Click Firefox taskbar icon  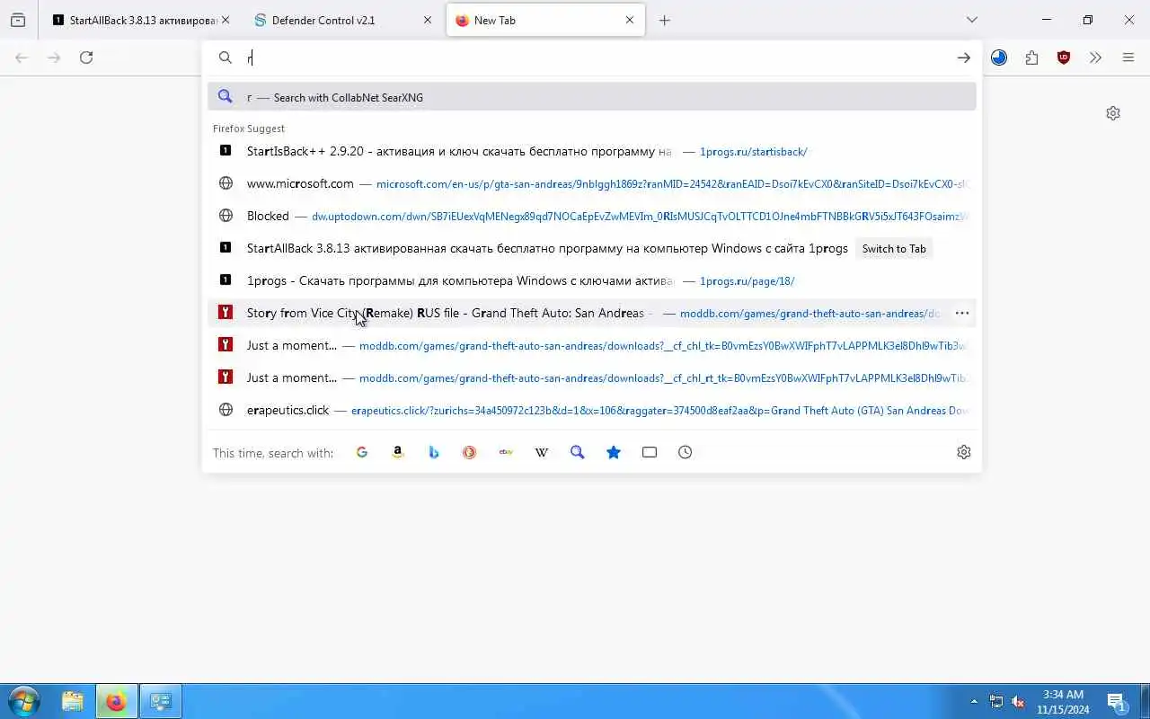116,701
